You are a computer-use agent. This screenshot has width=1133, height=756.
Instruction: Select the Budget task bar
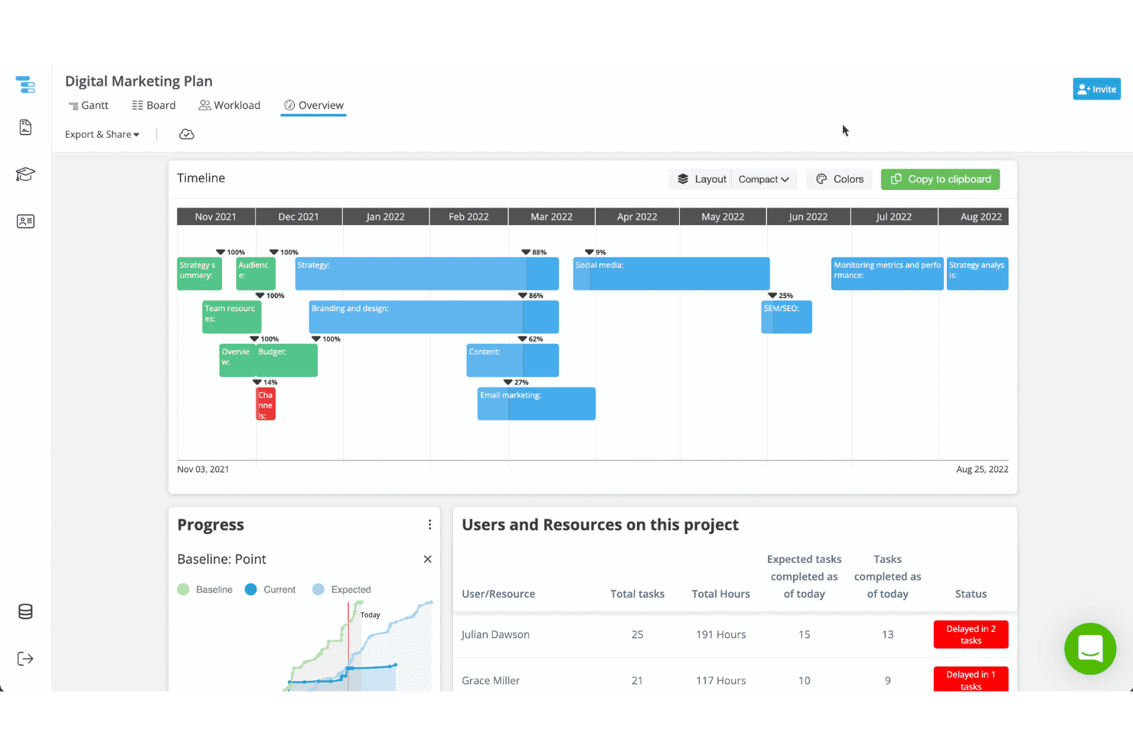(287, 361)
